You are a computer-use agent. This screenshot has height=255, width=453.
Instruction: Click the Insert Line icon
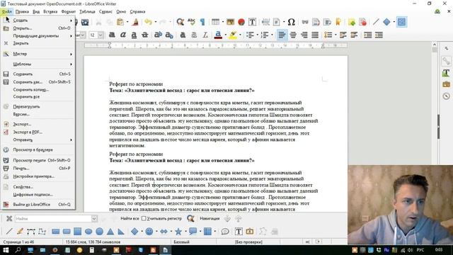(376, 22)
